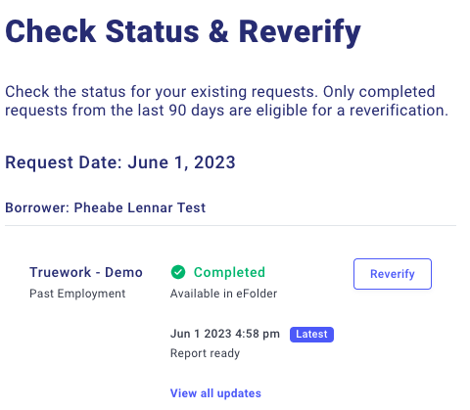Click the word Reverify in page title
This screenshot has height=410, width=470.
(x=300, y=31)
